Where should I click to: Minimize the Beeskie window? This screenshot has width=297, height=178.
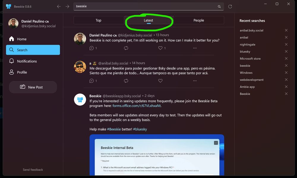[x=265, y=4]
